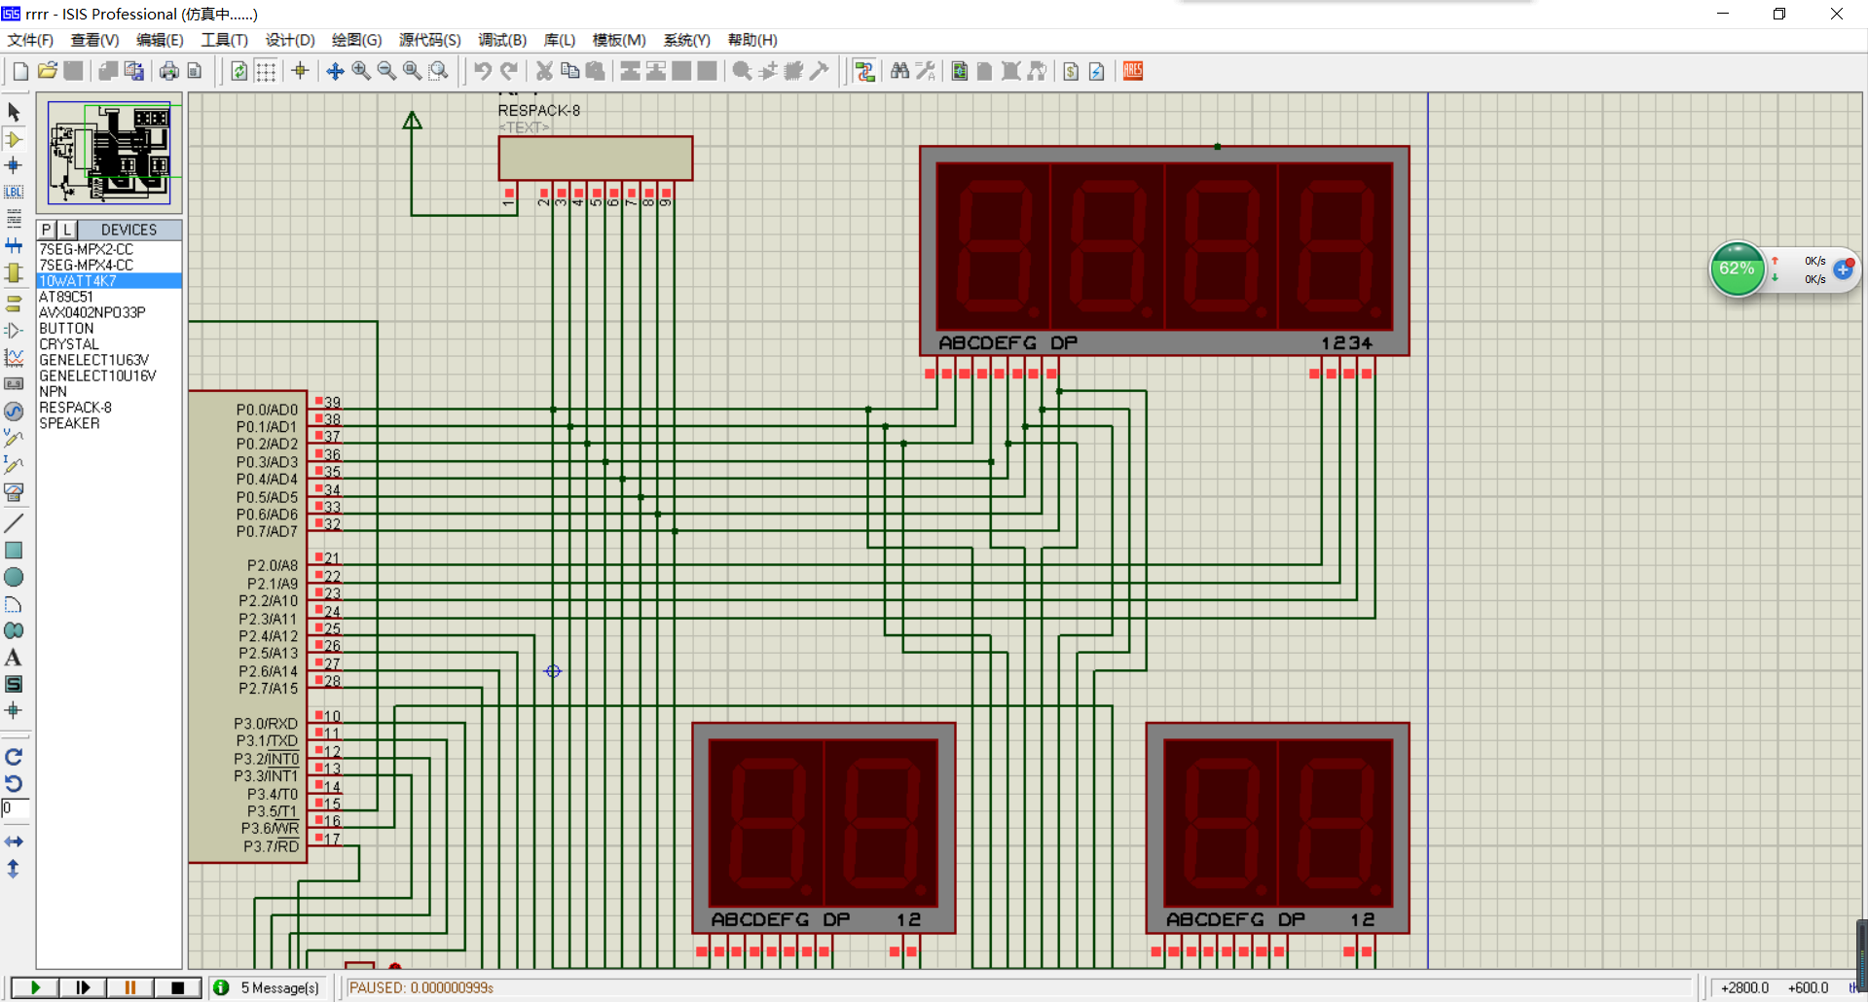Open the 文件(F) file menu
This screenshot has height=1002, width=1868.
coord(30,40)
